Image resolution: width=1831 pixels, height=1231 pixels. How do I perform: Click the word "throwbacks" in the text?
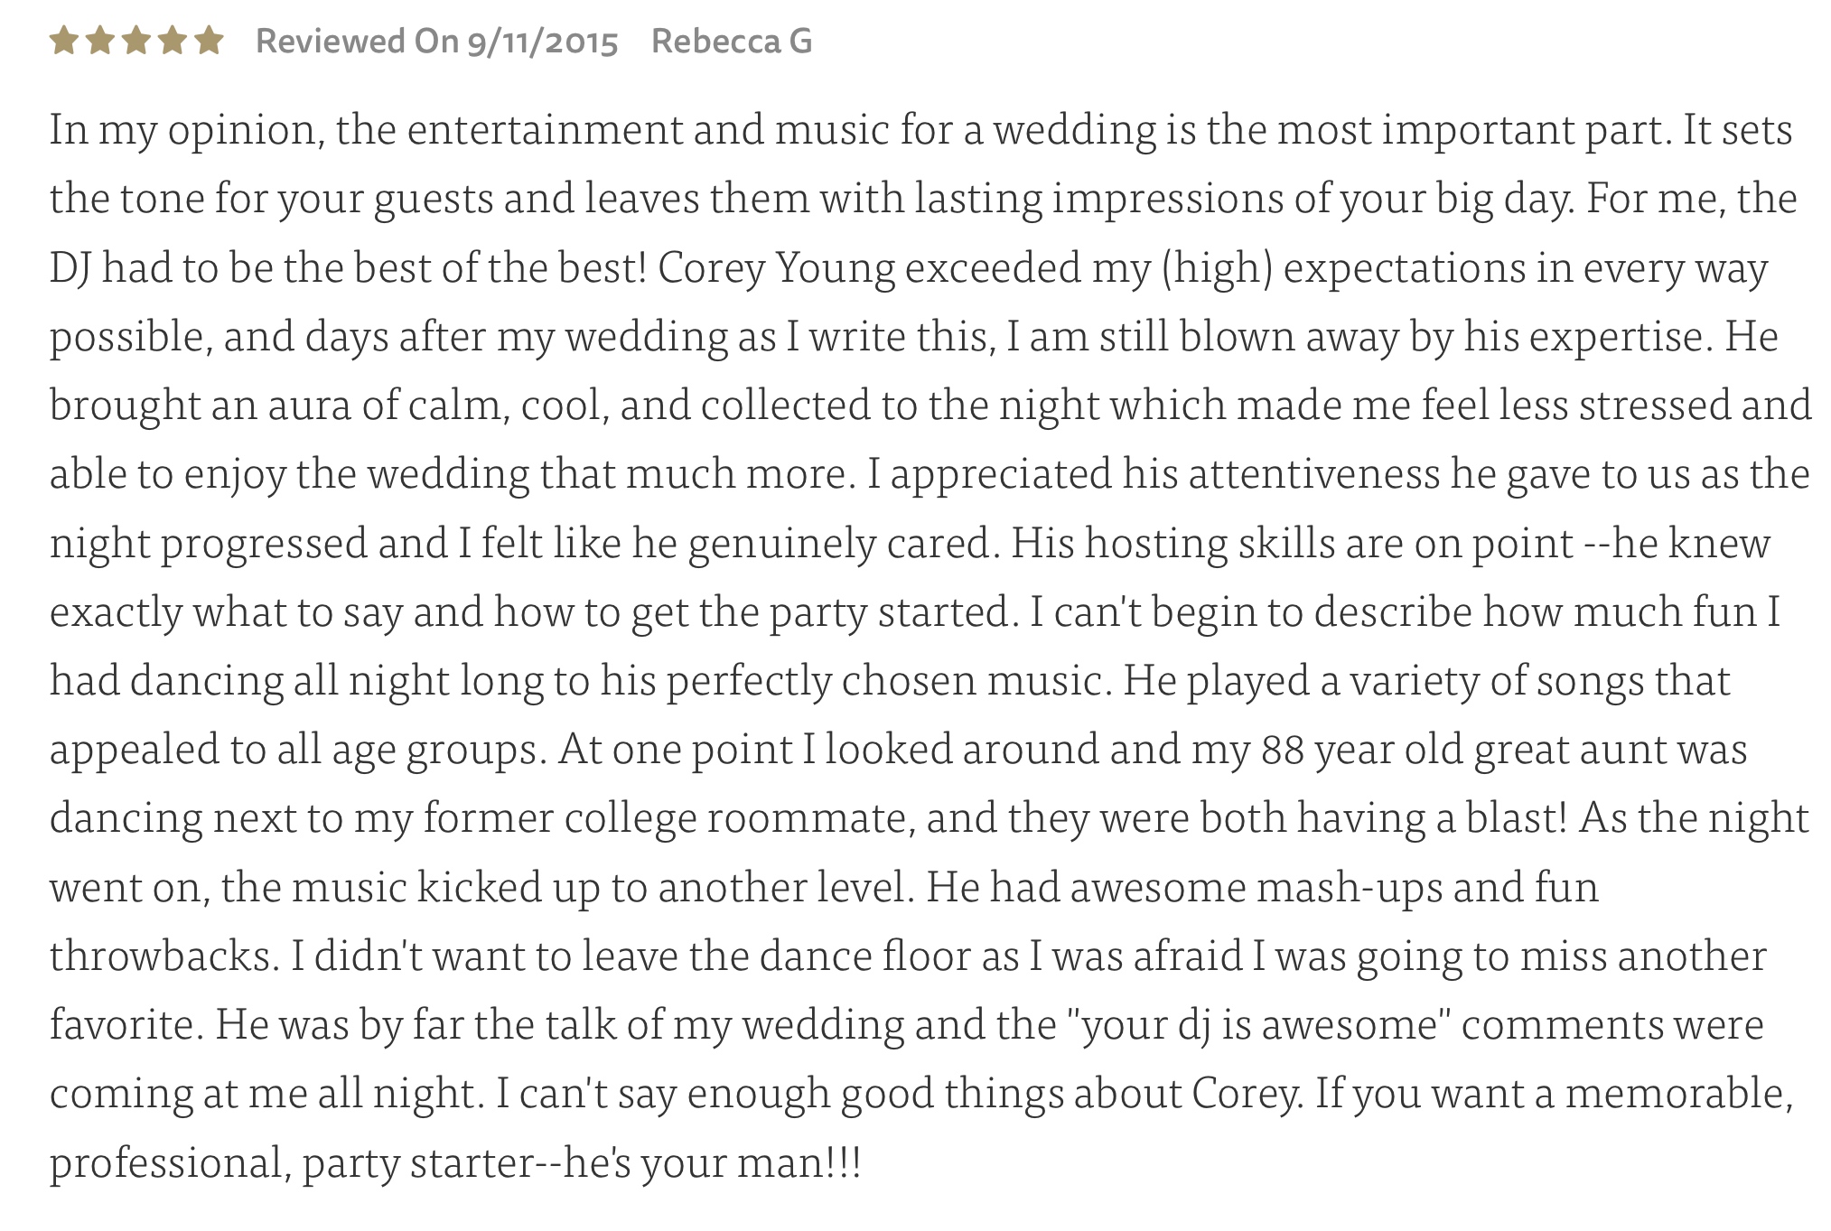point(160,956)
